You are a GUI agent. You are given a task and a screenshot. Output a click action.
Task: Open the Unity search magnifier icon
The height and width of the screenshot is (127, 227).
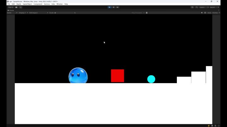click(197, 7)
